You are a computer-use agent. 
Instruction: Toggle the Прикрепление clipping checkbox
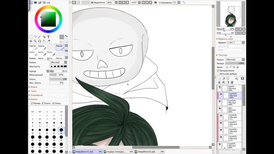point(218,71)
